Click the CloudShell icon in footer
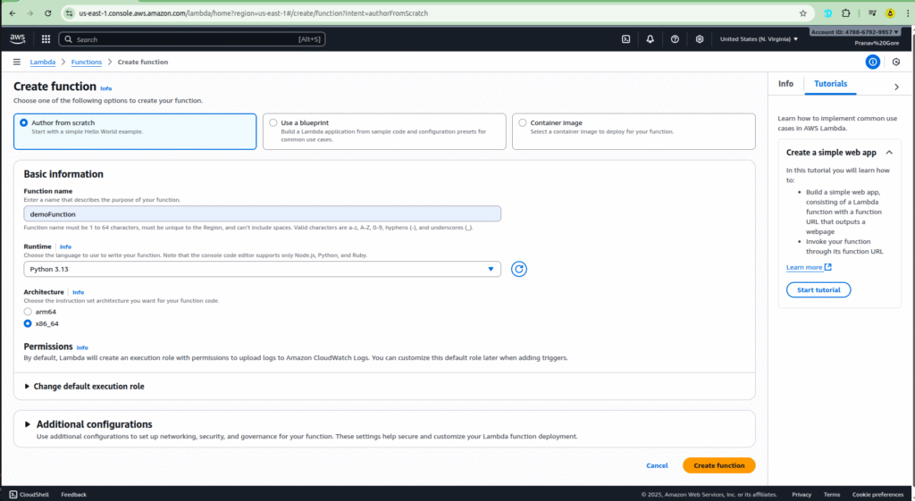Image resolution: width=915 pixels, height=501 pixels. click(13, 494)
